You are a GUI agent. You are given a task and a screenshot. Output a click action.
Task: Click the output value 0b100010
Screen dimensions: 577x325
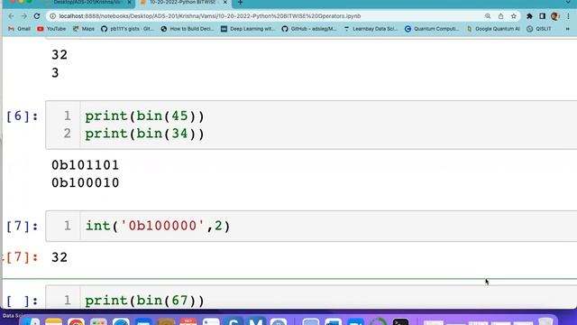click(x=86, y=182)
